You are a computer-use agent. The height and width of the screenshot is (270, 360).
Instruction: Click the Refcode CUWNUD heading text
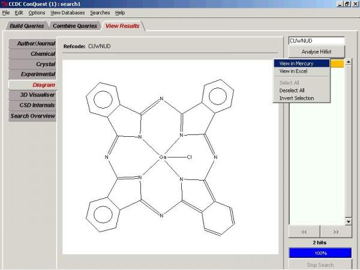[87, 46]
